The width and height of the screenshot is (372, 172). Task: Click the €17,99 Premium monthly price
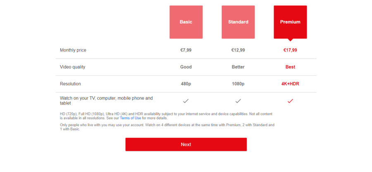pos(290,50)
